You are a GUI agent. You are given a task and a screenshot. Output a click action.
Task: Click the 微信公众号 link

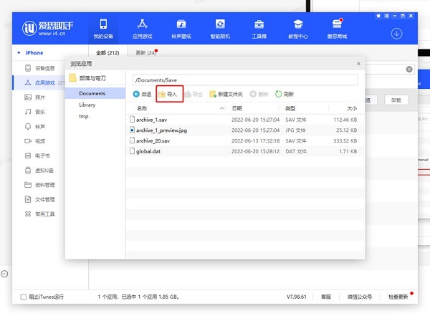[x=360, y=297]
